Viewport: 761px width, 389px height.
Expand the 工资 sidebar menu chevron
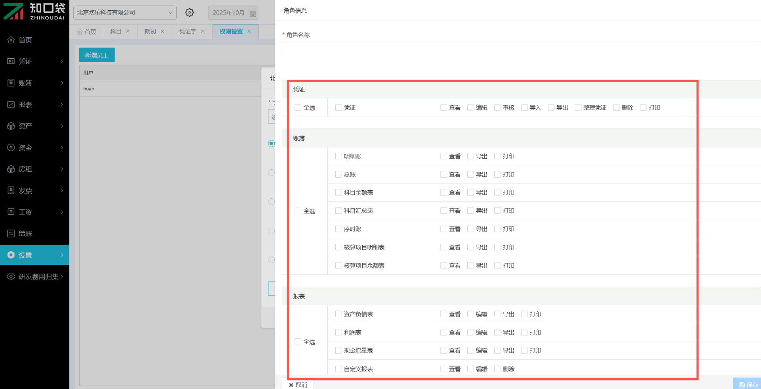(62, 212)
